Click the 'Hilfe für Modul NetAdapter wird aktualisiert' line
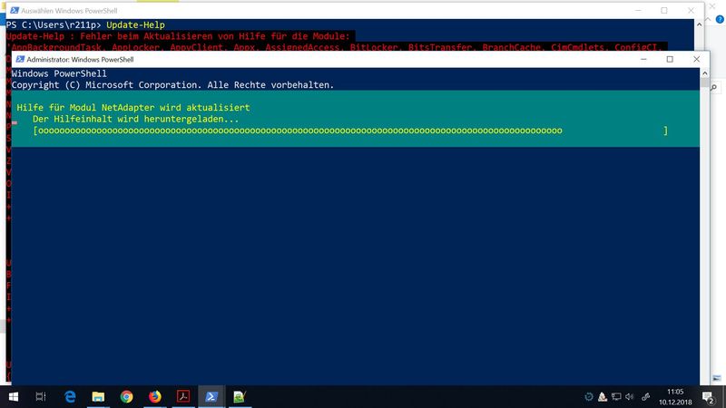Image resolution: width=726 pixels, height=408 pixels. (133, 107)
